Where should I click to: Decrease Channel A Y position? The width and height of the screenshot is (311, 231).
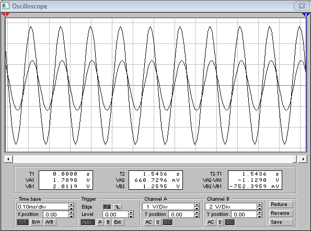(x=197, y=216)
